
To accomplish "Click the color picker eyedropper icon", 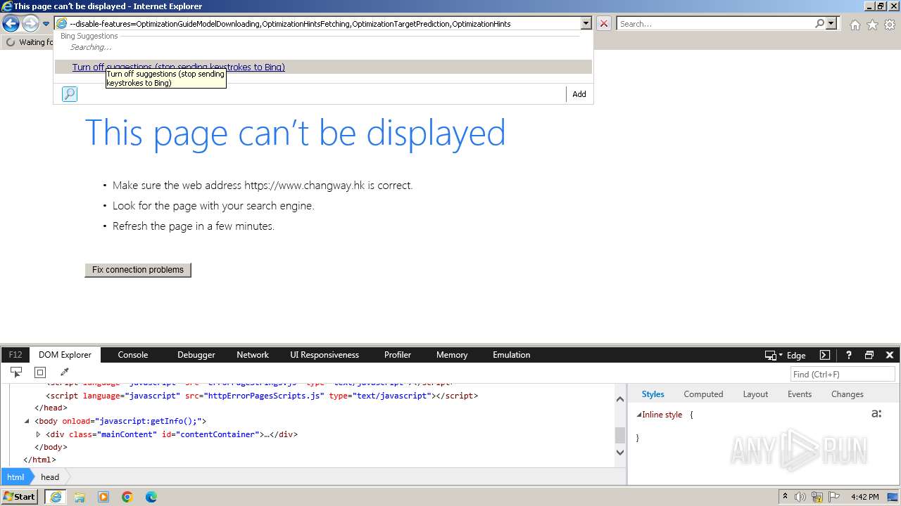I will (x=64, y=372).
